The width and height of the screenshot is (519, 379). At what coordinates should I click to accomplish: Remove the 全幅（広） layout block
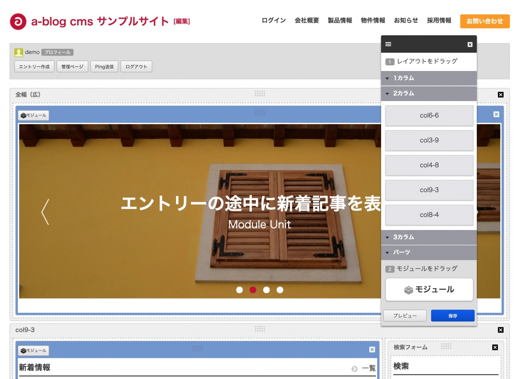point(500,95)
